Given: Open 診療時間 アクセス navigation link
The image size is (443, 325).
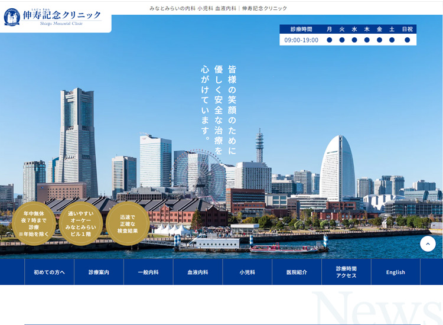Looking at the screenshot, I should pyautogui.click(x=346, y=272).
